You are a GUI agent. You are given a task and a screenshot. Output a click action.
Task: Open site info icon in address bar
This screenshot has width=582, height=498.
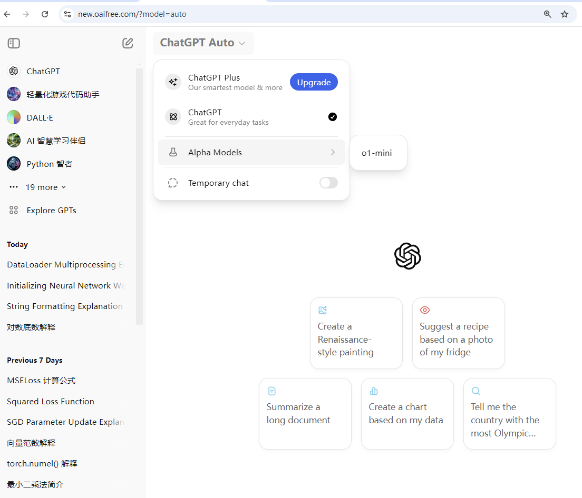coord(67,14)
